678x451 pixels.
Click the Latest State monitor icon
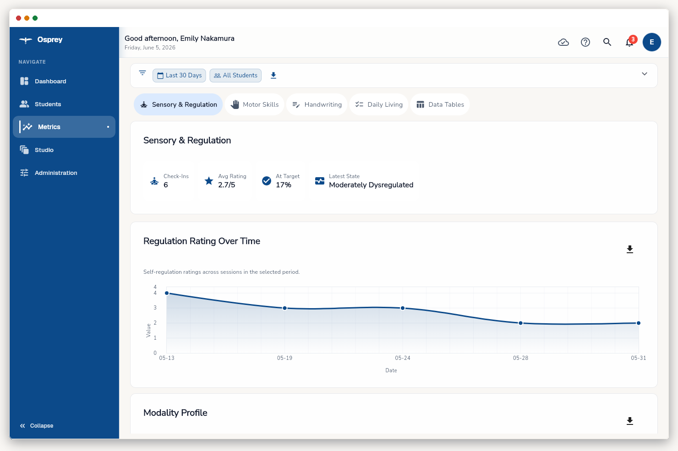click(x=320, y=181)
